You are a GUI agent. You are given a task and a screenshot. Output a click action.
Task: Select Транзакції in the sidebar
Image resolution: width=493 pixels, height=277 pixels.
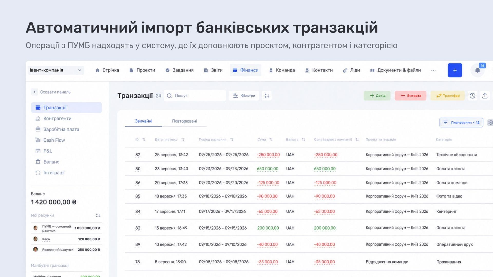pyautogui.click(x=67, y=107)
